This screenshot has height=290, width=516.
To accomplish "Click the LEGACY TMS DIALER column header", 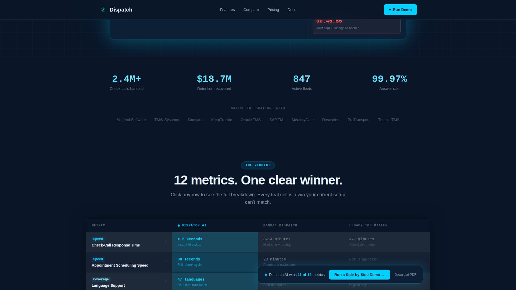I will [x=368, y=225].
